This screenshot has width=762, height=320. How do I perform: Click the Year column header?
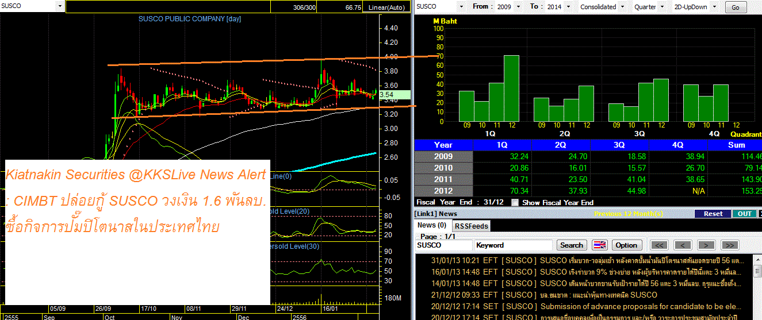[x=443, y=145]
